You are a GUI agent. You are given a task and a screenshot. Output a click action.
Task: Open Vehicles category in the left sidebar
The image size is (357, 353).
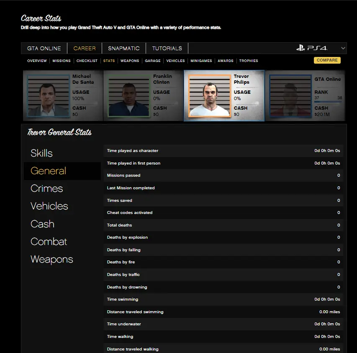[x=49, y=206]
